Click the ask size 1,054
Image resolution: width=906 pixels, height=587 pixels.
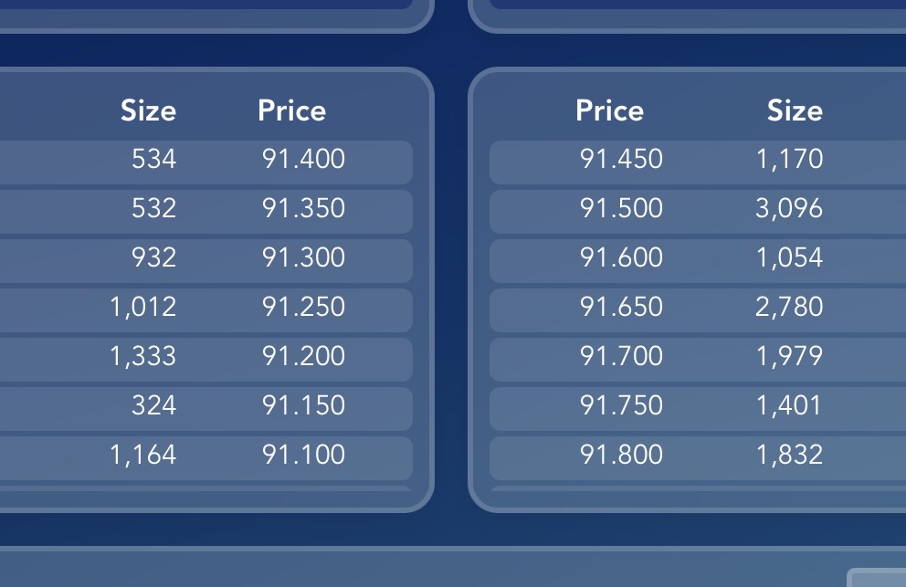789,257
